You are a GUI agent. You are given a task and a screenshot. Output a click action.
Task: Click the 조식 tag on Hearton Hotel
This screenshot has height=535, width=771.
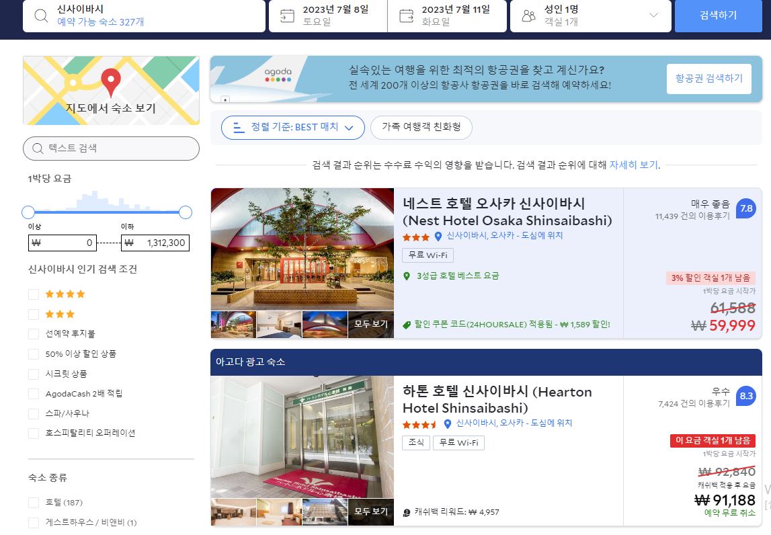point(416,442)
